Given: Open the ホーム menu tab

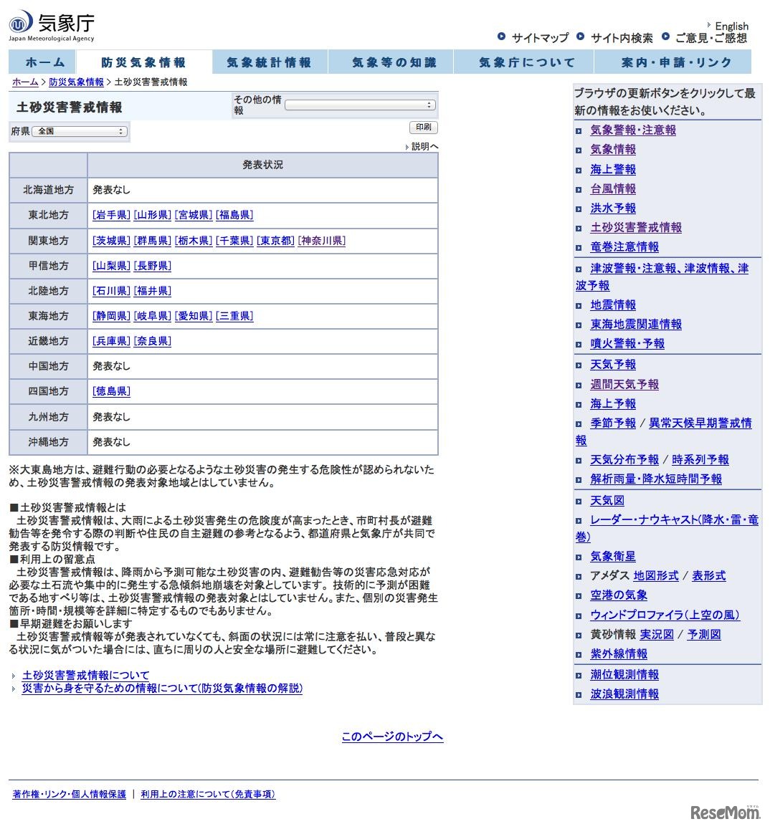Looking at the screenshot, I should coord(44,62).
